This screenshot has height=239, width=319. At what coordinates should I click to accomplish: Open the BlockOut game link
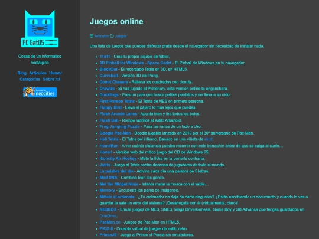tap(109, 69)
